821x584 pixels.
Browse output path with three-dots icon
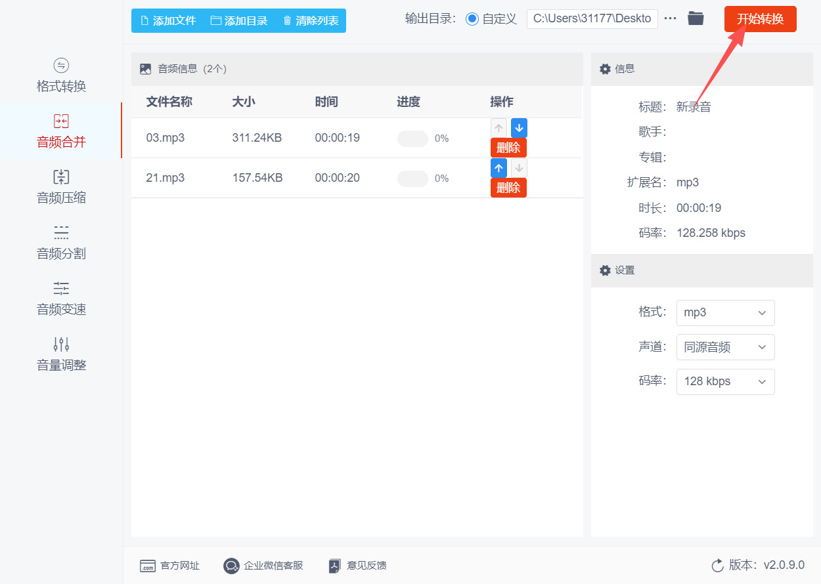point(670,18)
